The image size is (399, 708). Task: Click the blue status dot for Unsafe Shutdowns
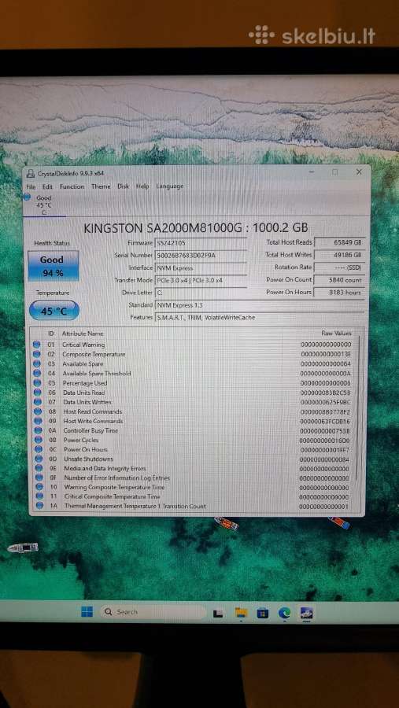tap(39, 459)
